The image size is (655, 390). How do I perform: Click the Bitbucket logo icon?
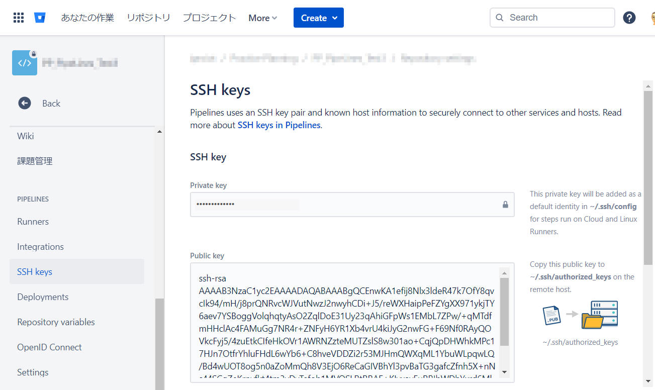tap(40, 17)
